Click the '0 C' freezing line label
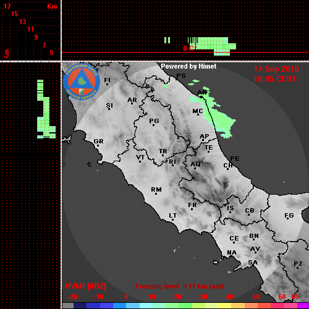 (x=188, y=48)
